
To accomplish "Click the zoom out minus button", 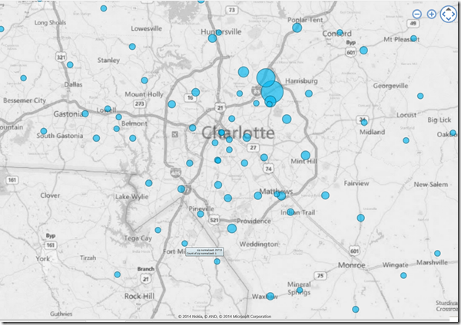I will pos(416,14).
